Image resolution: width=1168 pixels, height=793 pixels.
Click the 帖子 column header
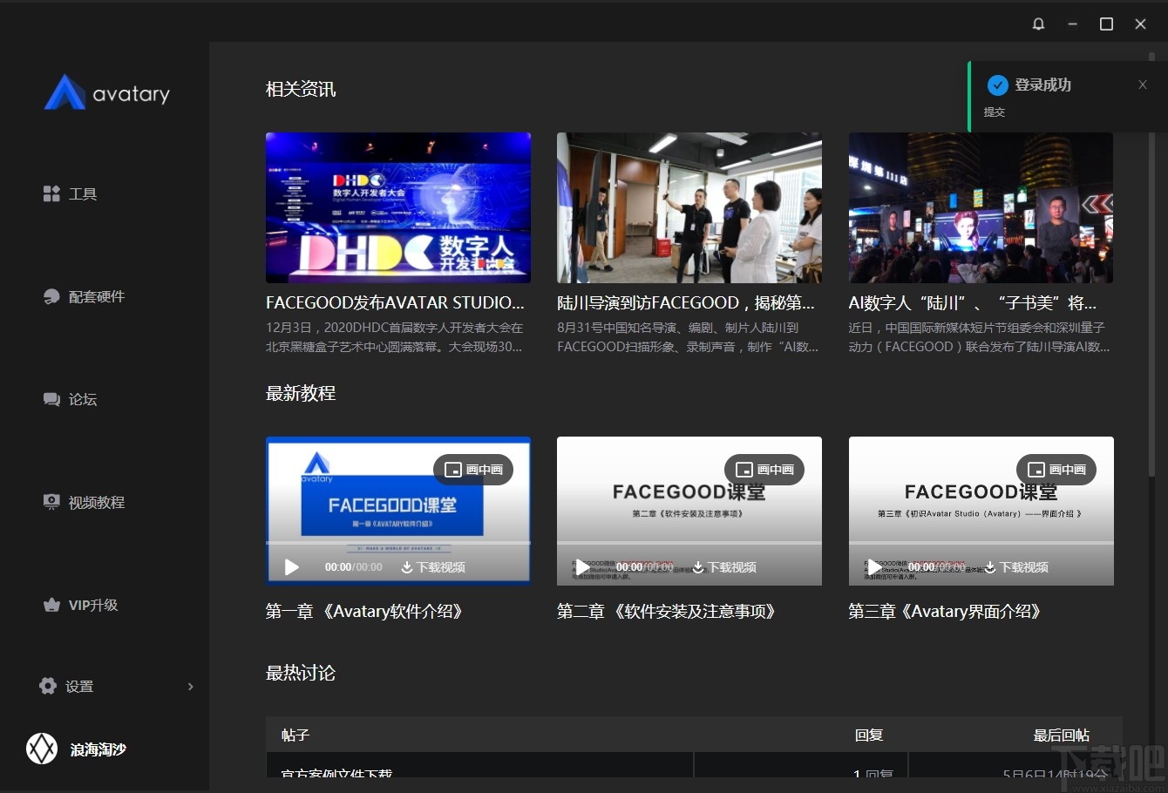pos(295,735)
